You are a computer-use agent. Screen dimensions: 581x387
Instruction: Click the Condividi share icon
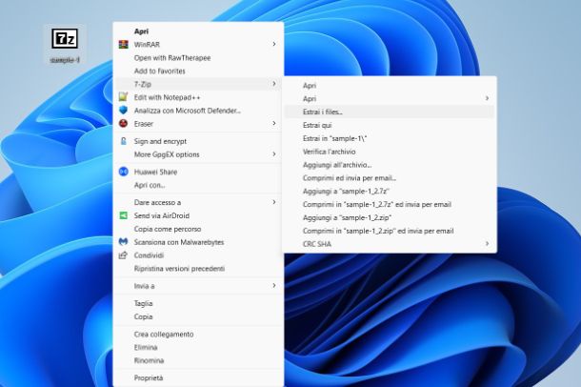[124, 255]
